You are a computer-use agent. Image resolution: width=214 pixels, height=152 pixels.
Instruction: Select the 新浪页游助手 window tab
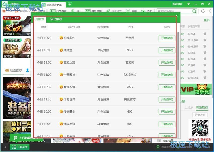53,5
